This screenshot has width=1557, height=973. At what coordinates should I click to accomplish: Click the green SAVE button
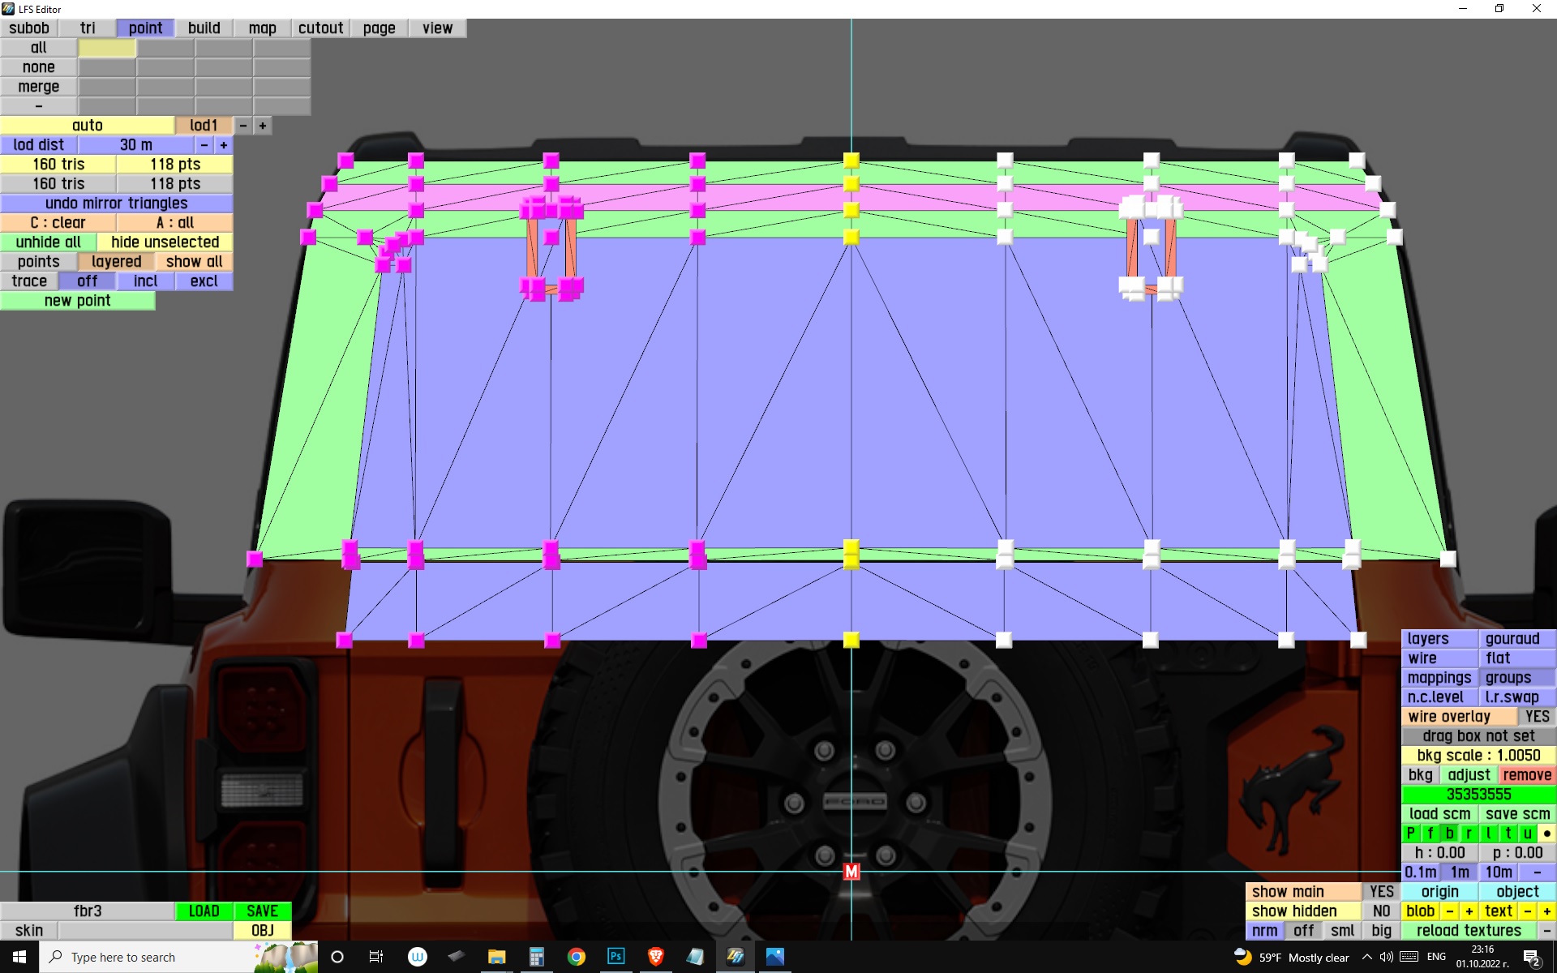(262, 911)
